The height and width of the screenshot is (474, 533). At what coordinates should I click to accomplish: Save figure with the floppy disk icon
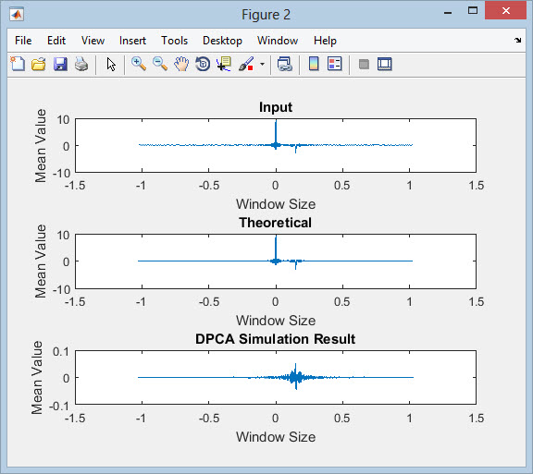60,64
